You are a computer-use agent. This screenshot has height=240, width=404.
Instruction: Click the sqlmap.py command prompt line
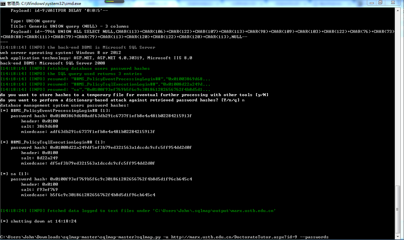tap(164, 237)
